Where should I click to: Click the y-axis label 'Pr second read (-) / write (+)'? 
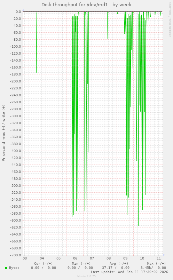(3, 133)
